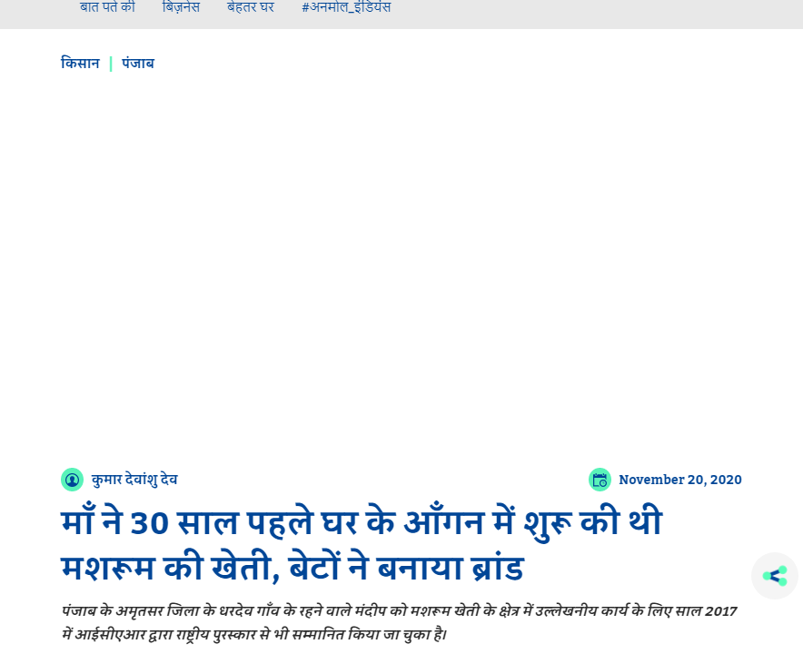Open the बात पते की menu item
803x654 pixels.
coord(107,7)
